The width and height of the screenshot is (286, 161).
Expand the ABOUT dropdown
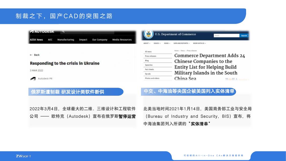coord(147,43)
